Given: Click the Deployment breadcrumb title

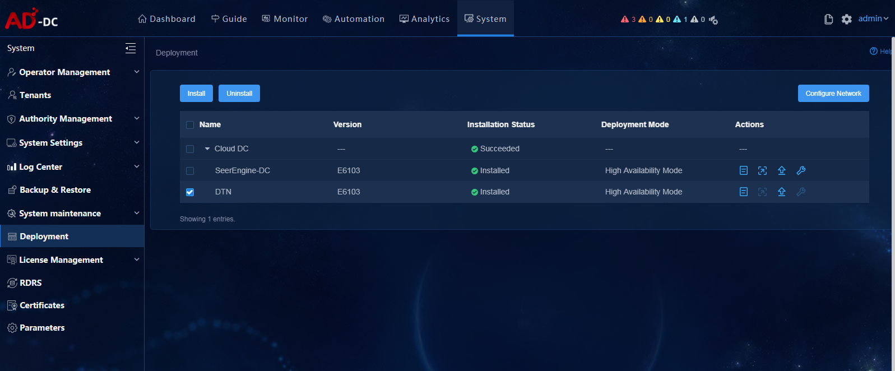Looking at the screenshot, I should [177, 53].
